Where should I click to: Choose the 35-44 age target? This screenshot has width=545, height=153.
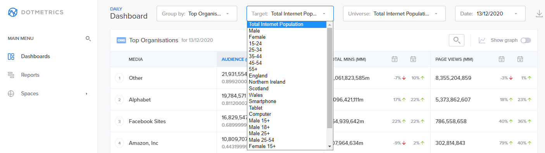287,56
